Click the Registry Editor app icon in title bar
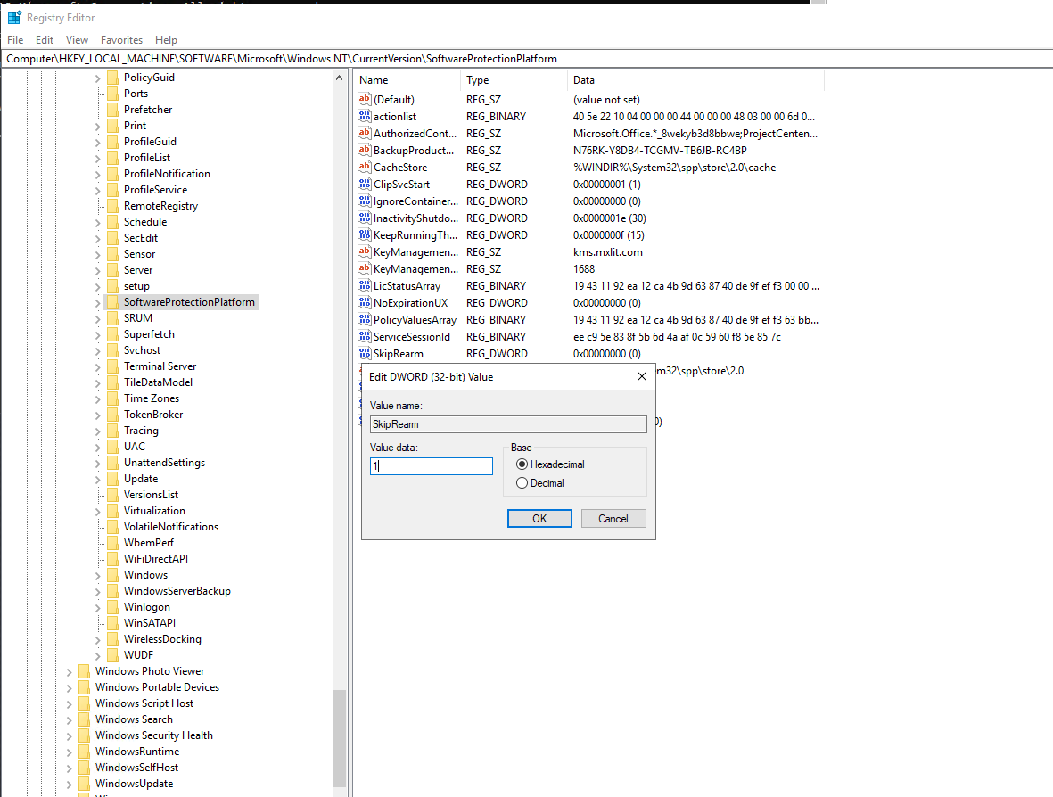The image size is (1053, 797). [x=14, y=17]
